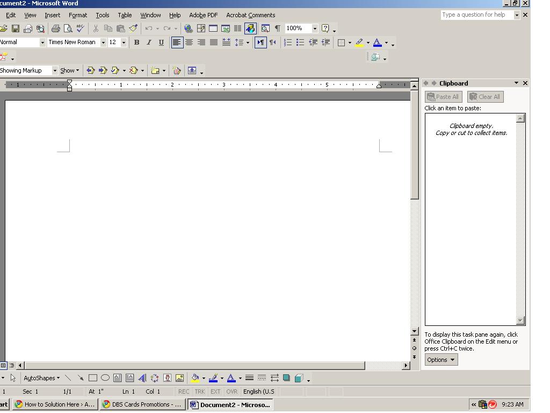The width and height of the screenshot is (550, 413).
Task: Select the Rectangle drawing tool
Action: (93, 378)
